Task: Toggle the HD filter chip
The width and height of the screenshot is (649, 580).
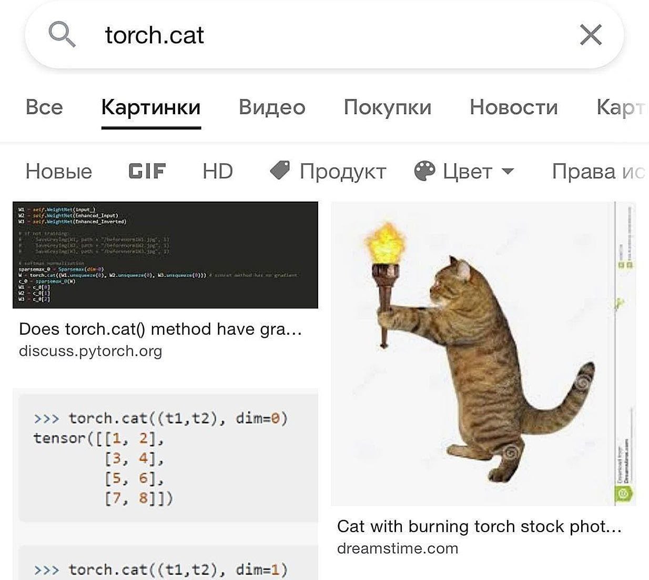Action: [x=217, y=171]
